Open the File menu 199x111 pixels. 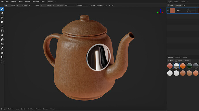pyautogui.click(x=2, y=1)
